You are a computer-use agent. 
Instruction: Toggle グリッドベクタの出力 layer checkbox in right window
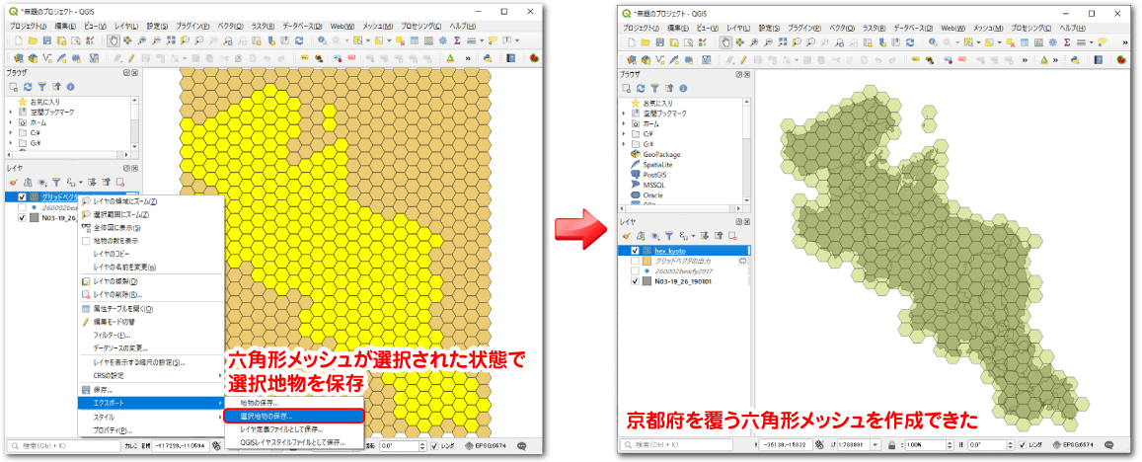pyautogui.click(x=635, y=261)
